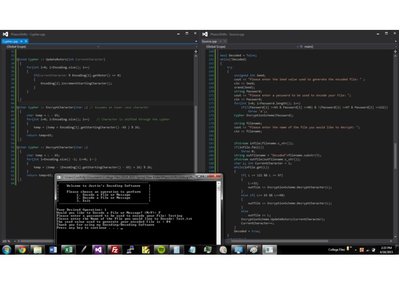Split Source.cpp editor using plus icon
Viewport: 399px width, 284px height.
point(395,51)
